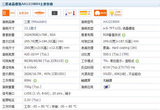Click the 面板亮度 row label
The width and height of the screenshot is (160, 110).
(x=8, y=54)
